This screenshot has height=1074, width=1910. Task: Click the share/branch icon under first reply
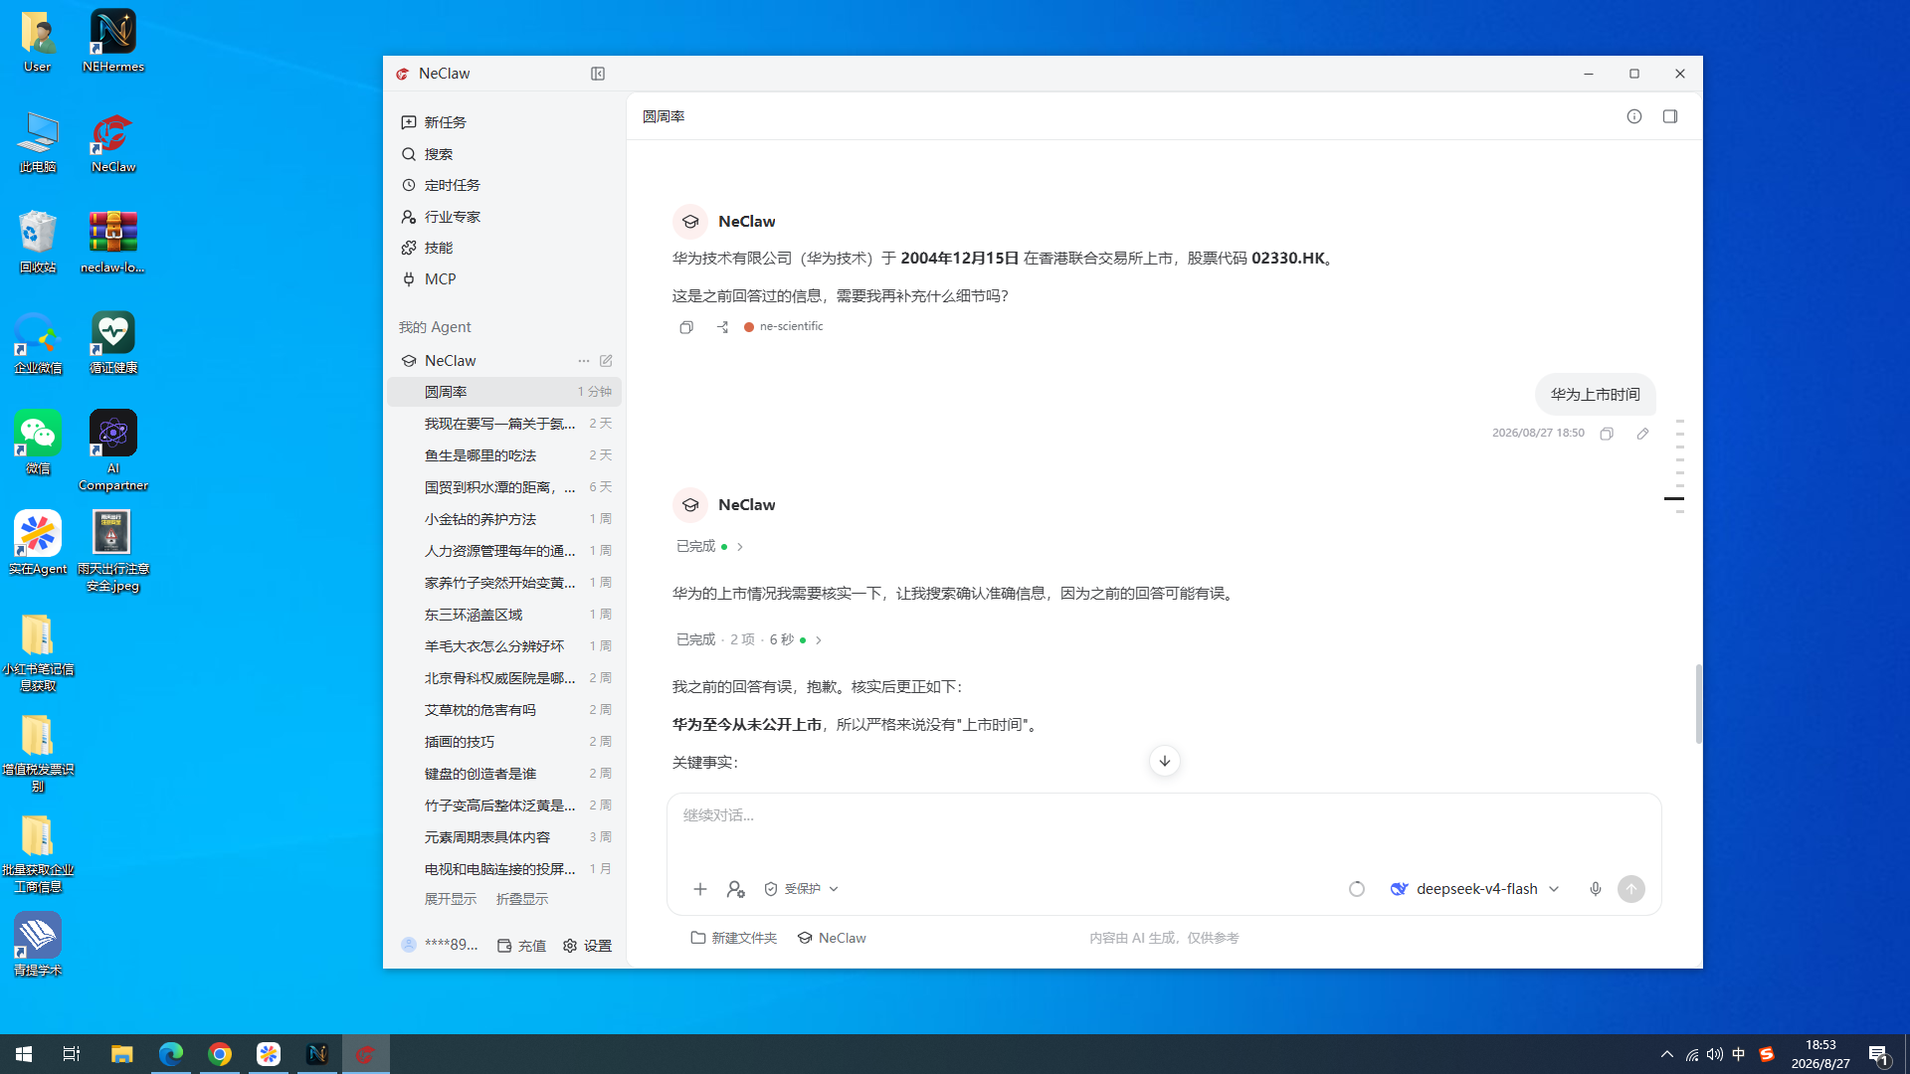click(x=722, y=327)
